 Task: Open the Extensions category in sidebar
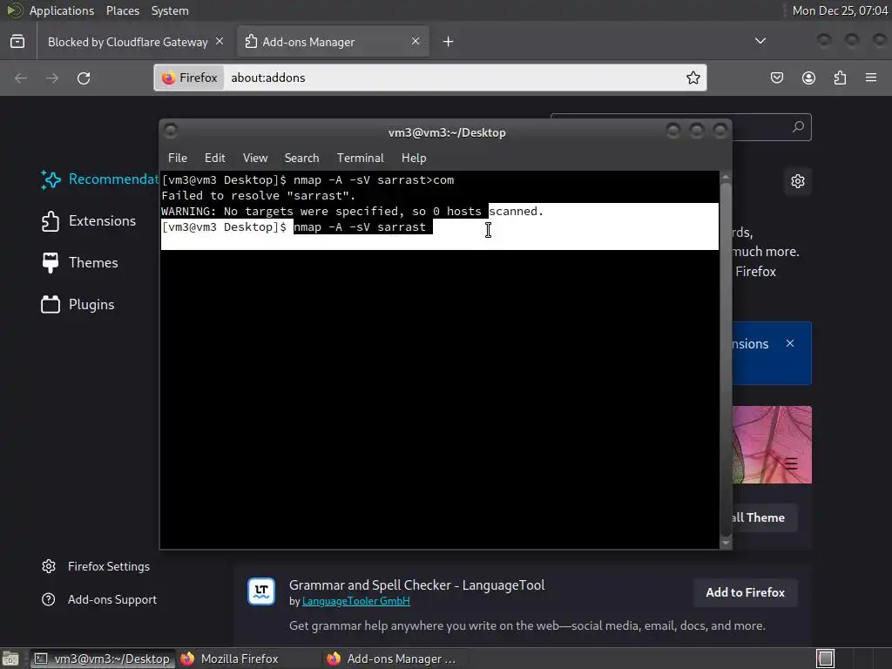88,220
